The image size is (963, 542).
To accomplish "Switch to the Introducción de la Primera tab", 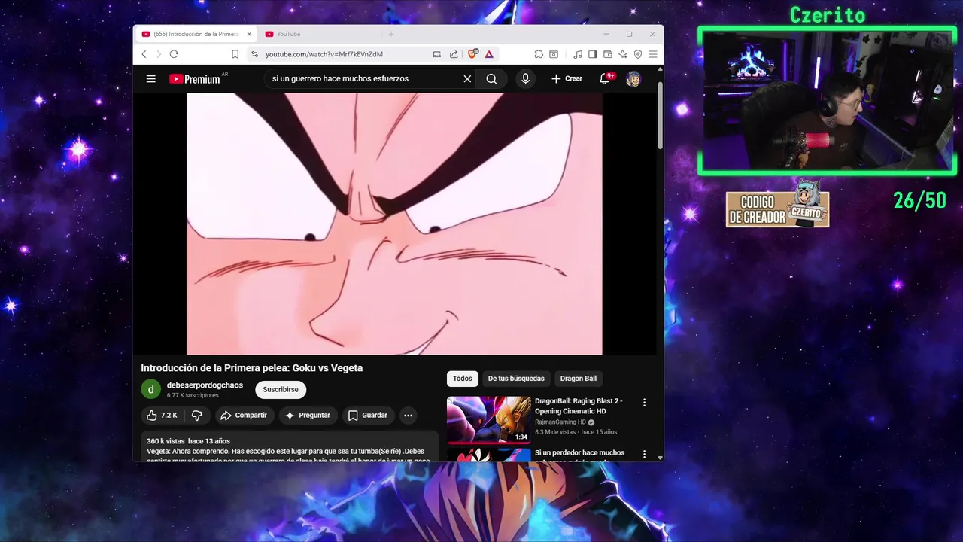I will click(197, 34).
